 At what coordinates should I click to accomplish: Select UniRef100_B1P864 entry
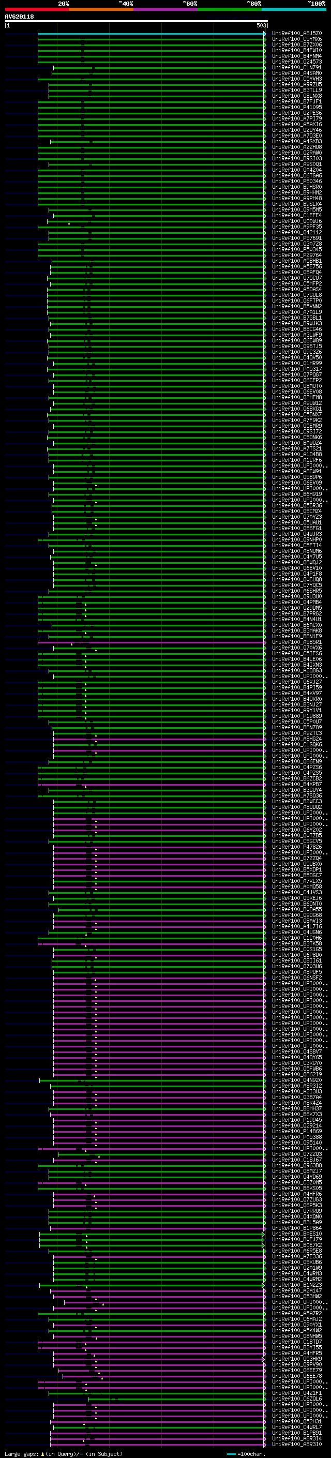click(x=296, y=1228)
